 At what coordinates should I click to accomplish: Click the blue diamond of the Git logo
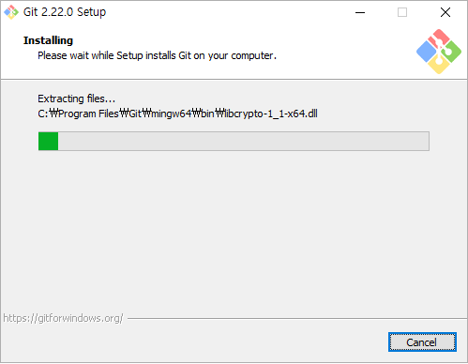(427, 52)
